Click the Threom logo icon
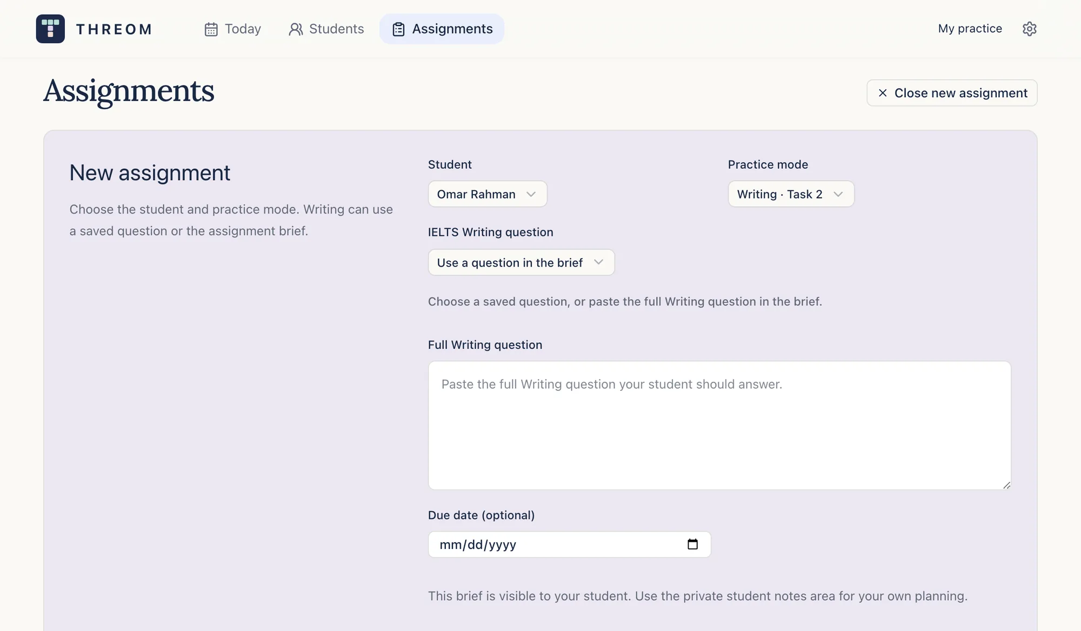The height and width of the screenshot is (631, 1081). (x=50, y=29)
